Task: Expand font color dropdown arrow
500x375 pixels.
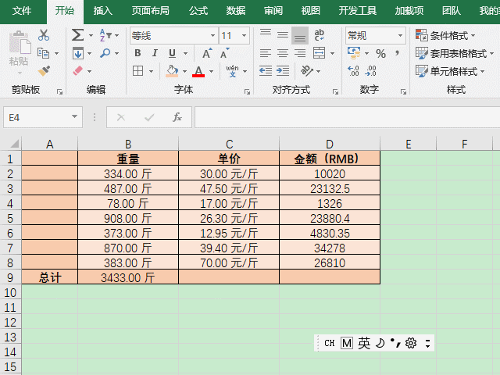Action: [211, 71]
